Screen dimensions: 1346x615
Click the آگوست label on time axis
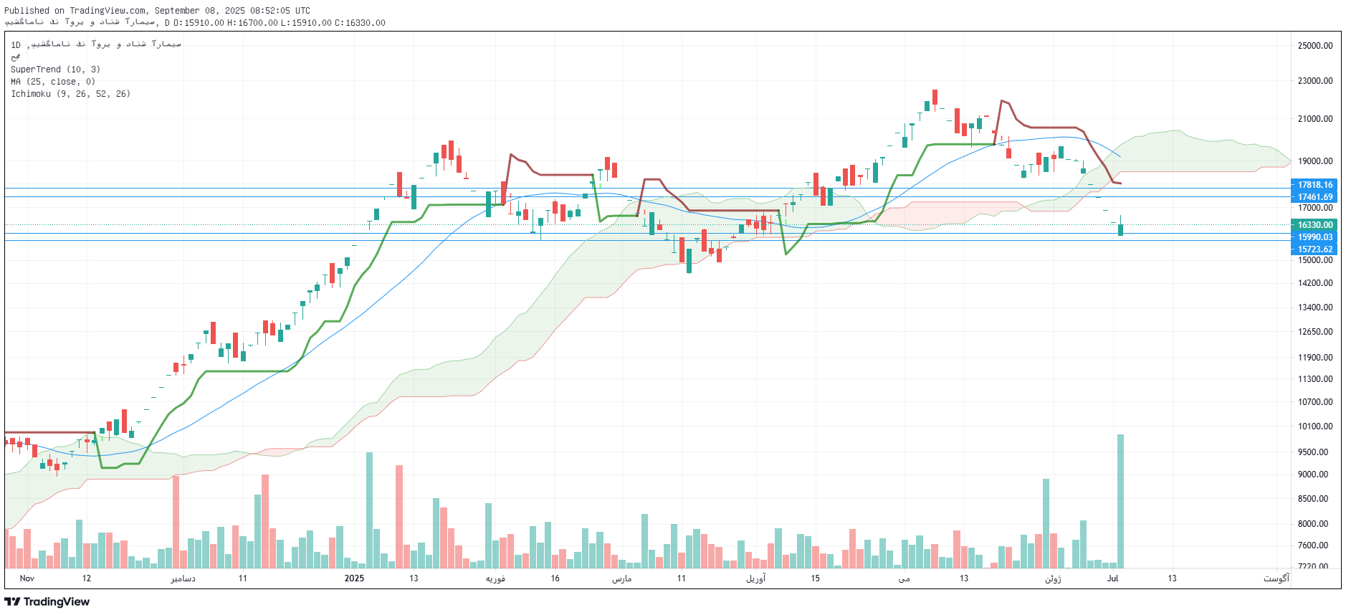[x=1276, y=578]
